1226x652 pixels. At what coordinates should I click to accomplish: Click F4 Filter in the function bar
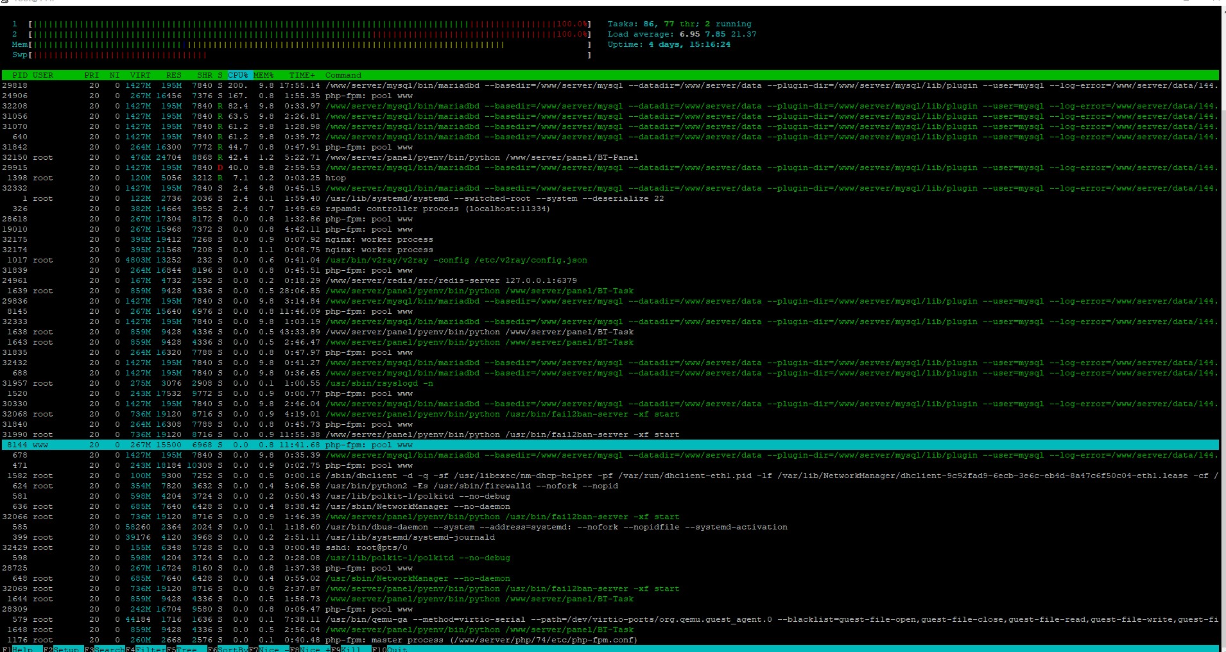tap(146, 649)
